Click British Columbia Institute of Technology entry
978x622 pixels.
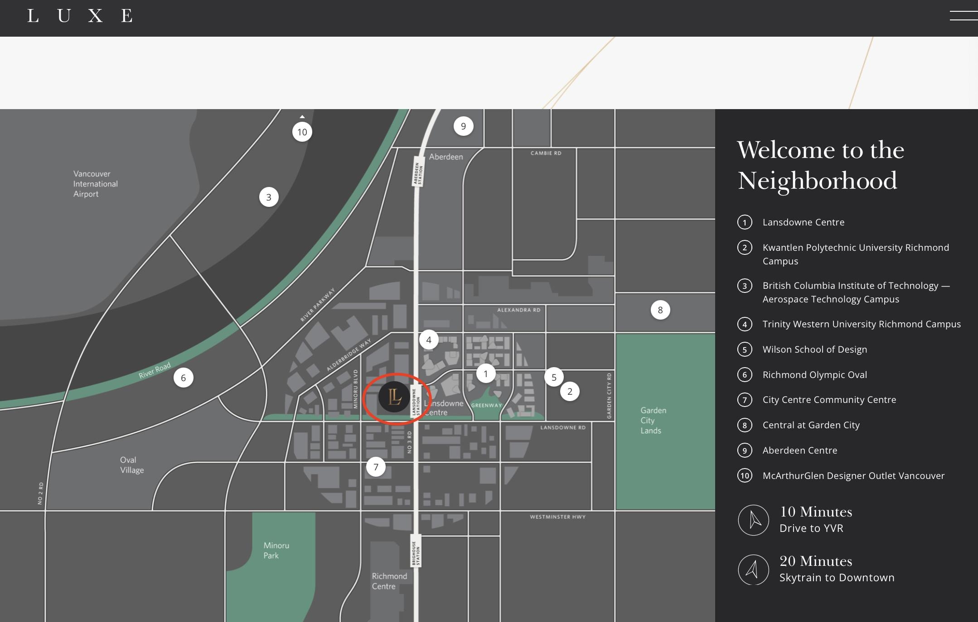(856, 292)
